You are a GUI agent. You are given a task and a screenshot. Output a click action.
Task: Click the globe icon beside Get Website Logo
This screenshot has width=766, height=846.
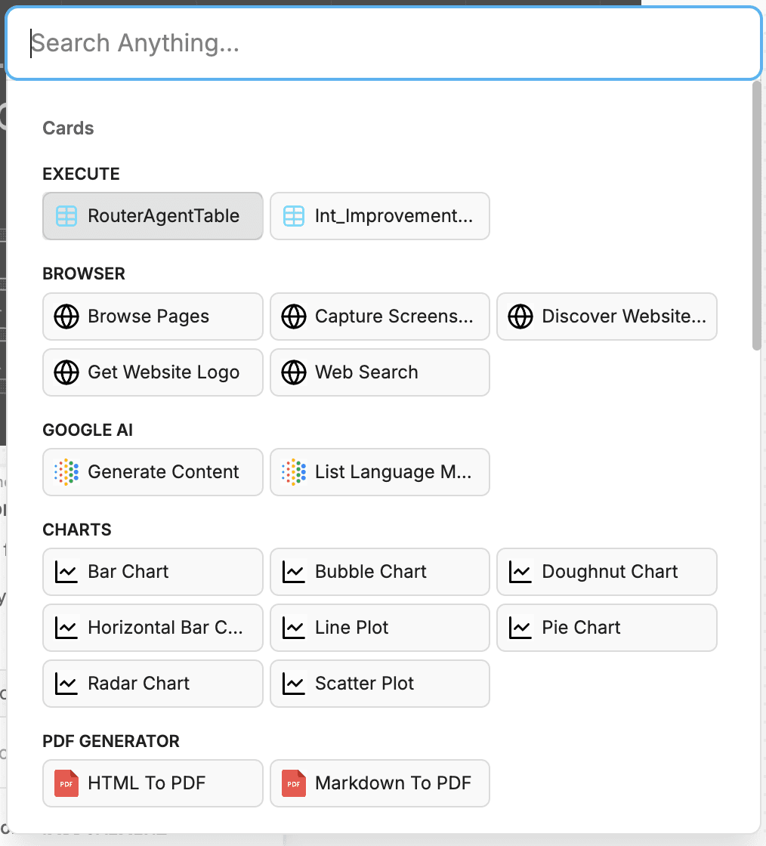pyautogui.click(x=67, y=372)
